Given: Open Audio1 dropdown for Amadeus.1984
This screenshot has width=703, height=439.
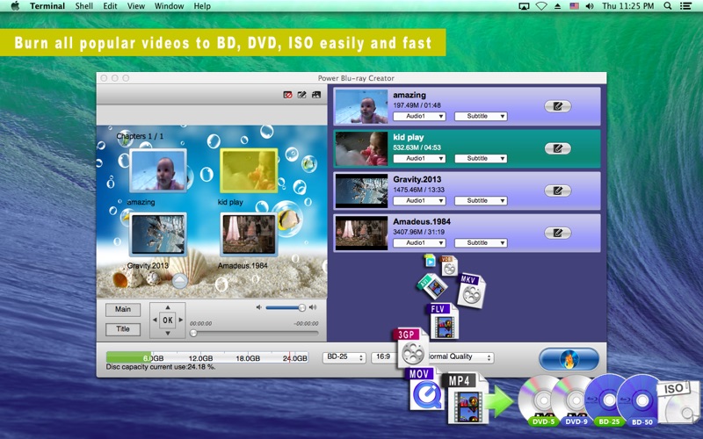Looking at the screenshot, I should click(x=419, y=243).
